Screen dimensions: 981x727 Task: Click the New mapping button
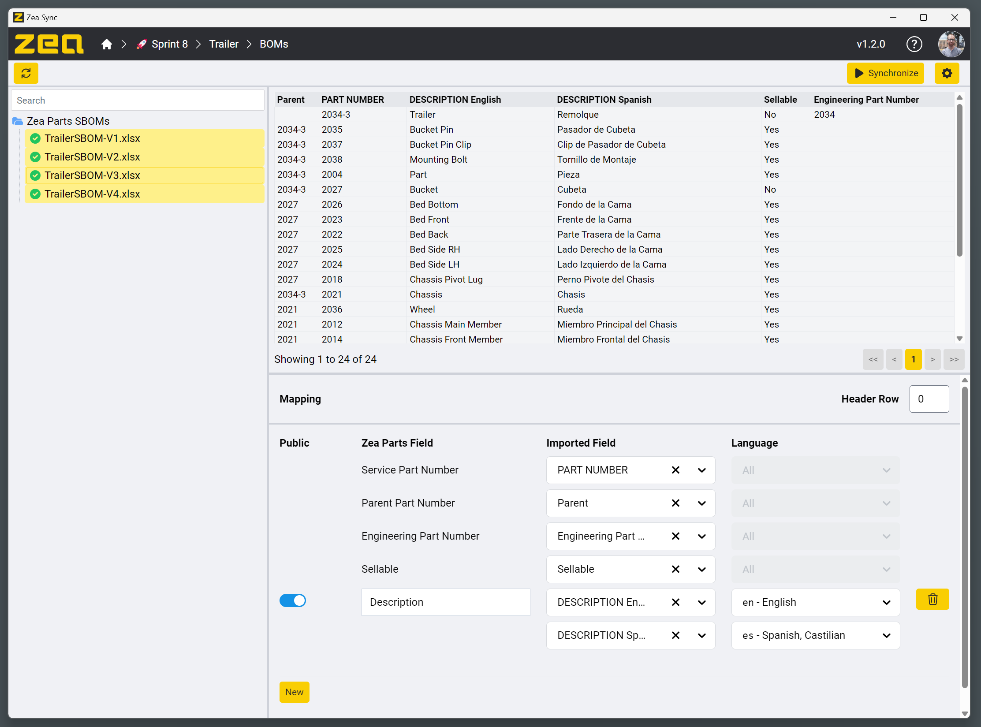[294, 692]
